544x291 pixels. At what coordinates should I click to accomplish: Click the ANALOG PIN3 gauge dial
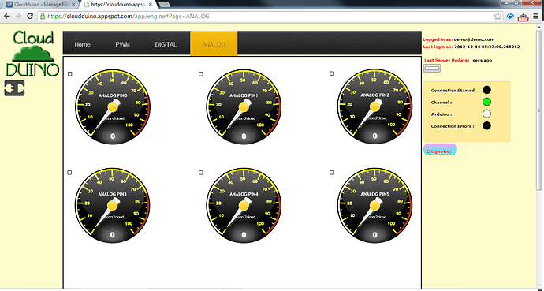pos(113,205)
